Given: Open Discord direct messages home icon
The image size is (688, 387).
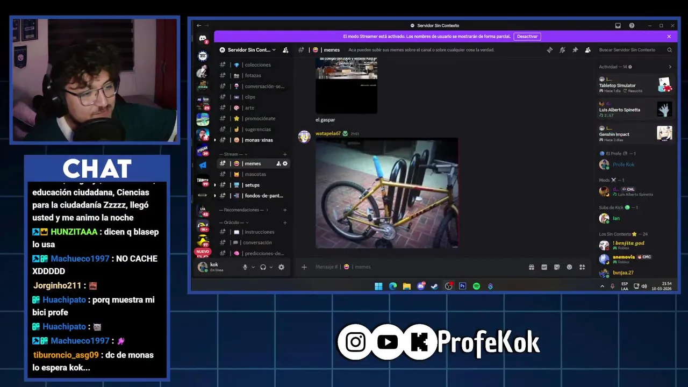Looking at the screenshot, I should pos(203,39).
